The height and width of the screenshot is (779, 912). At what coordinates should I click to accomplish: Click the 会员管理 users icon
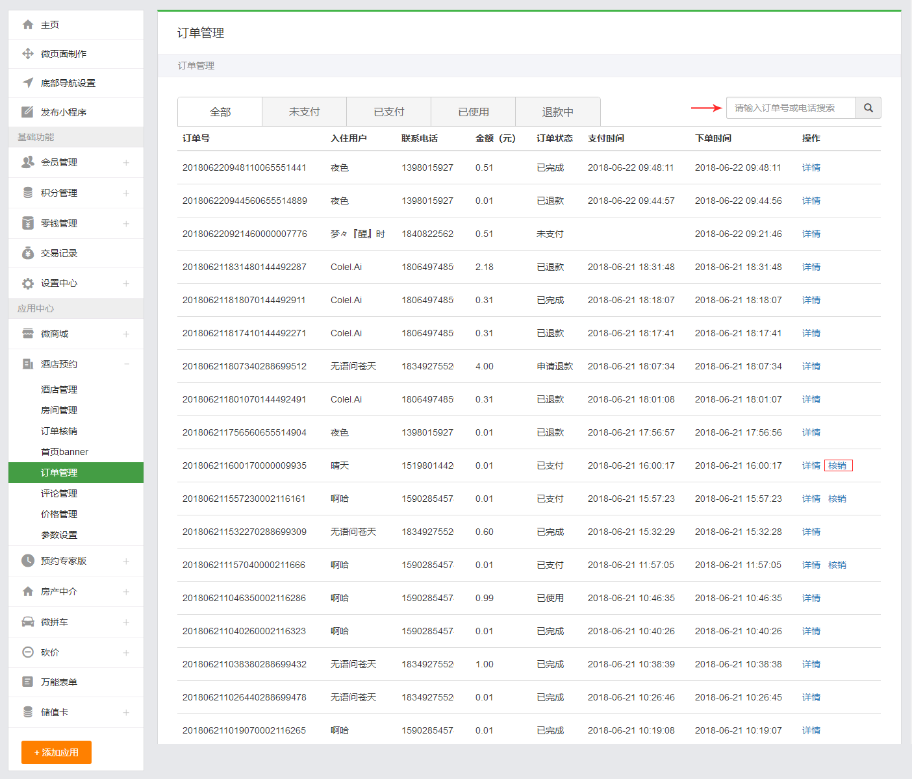tap(28, 162)
